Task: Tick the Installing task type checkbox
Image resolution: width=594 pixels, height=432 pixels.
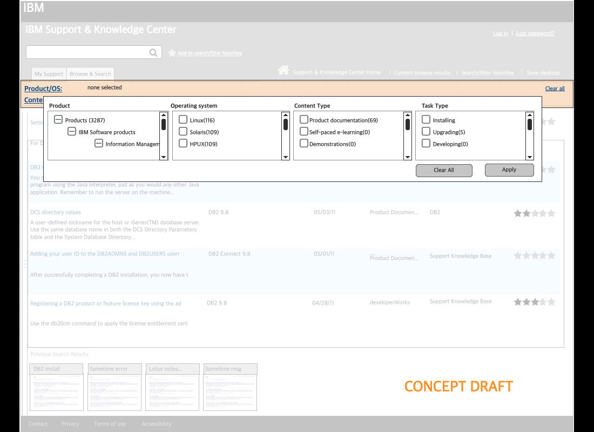Action: point(426,120)
